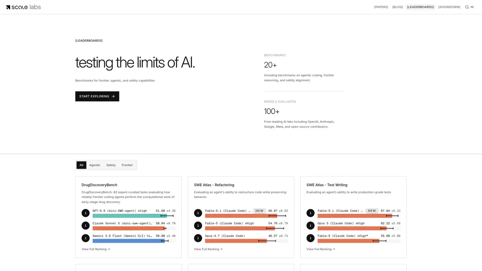This screenshot has width=482, height=271.
Task: Switch to the Agentic filter tab
Action: point(95,165)
